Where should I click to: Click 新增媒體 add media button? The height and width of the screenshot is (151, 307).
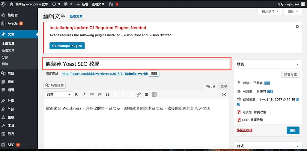(x=55, y=85)
